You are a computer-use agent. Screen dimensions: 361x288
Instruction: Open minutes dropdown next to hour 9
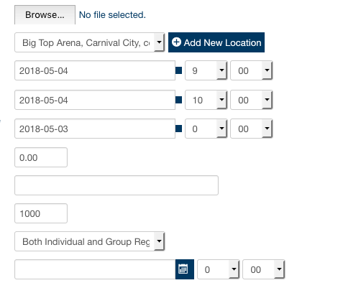[251, 70]
